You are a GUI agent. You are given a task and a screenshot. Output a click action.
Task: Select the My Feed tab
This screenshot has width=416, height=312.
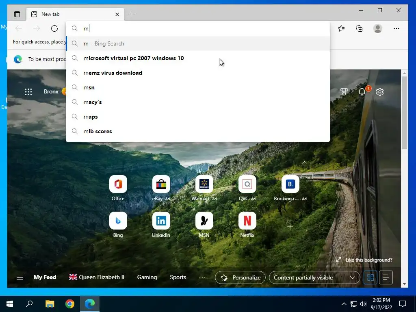45,277
